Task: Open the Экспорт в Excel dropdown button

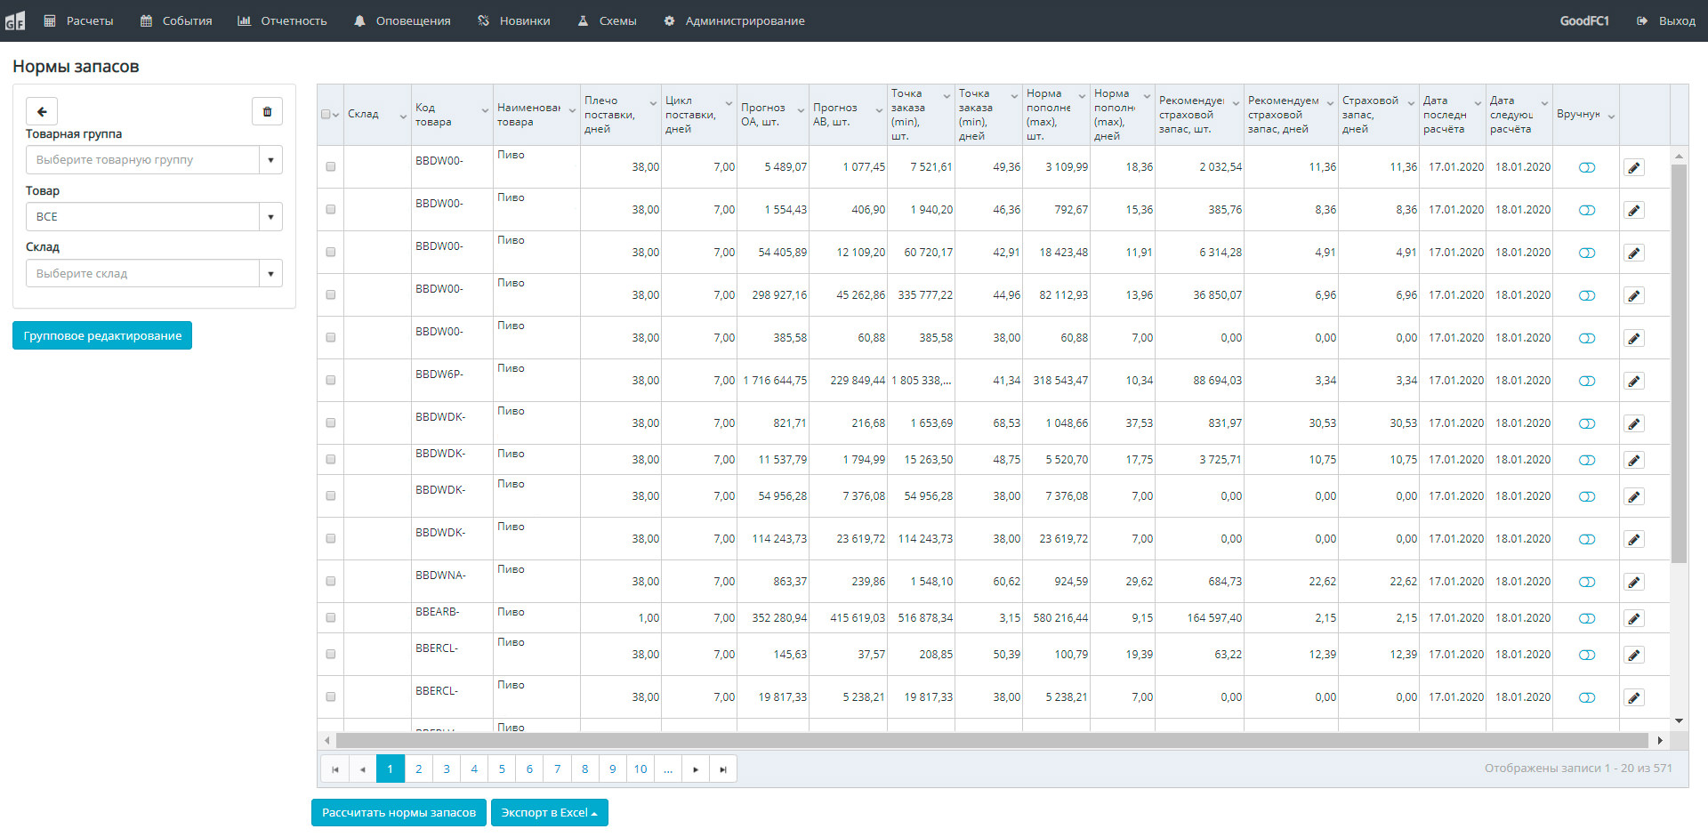Action: tap(549, 813)
